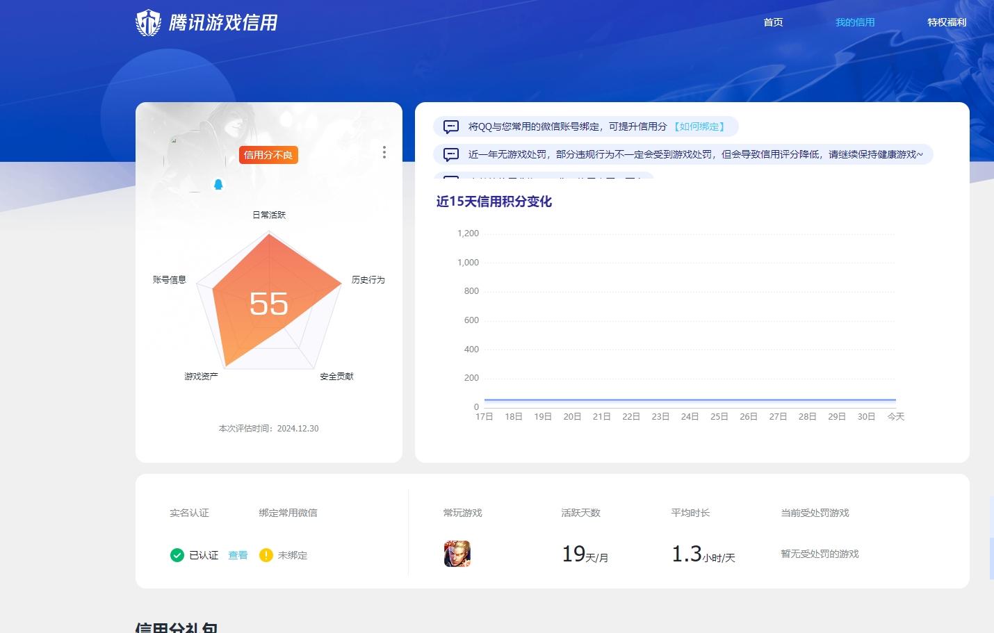994x633 pixels.
Task: Click the 平均时长 label
Action: 690,513
